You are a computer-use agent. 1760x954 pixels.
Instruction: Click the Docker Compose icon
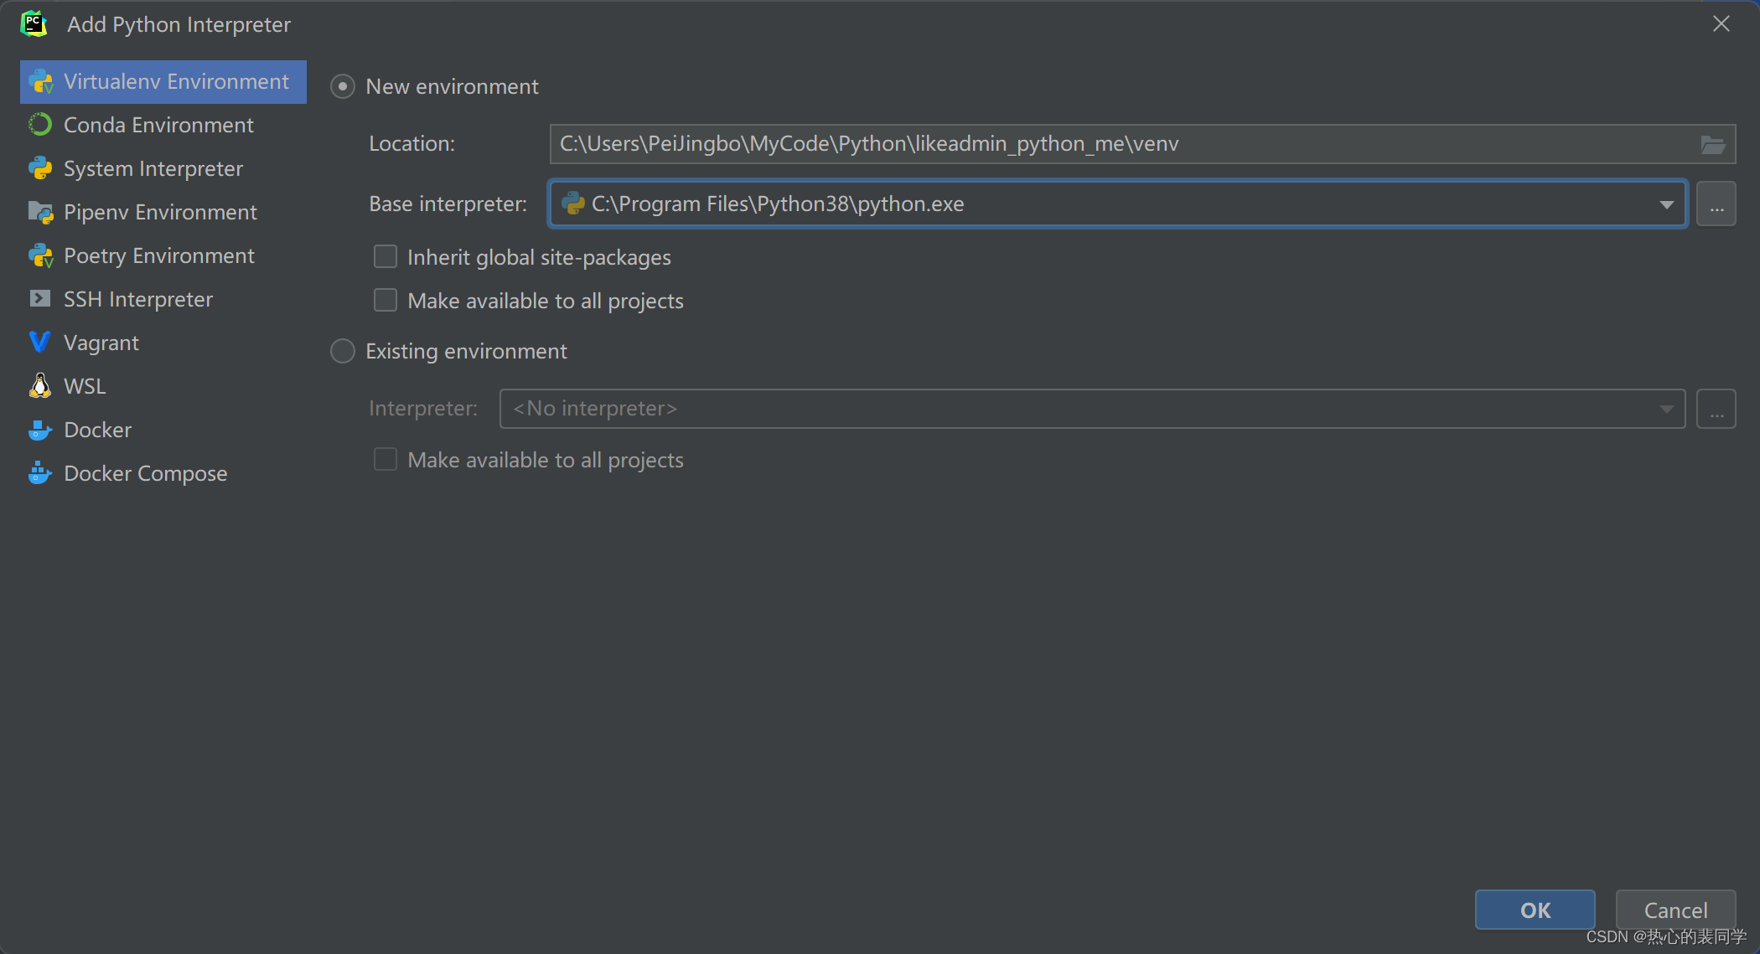coord(40,473)
